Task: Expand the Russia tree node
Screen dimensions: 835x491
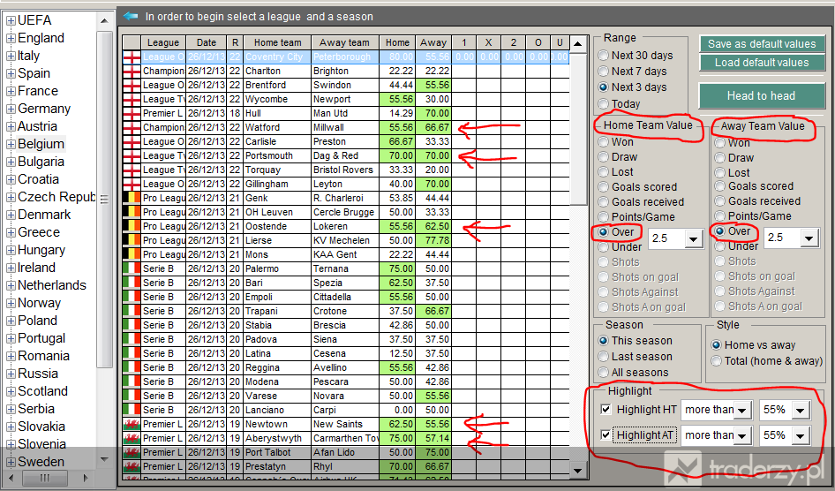Action: [11, 374]
